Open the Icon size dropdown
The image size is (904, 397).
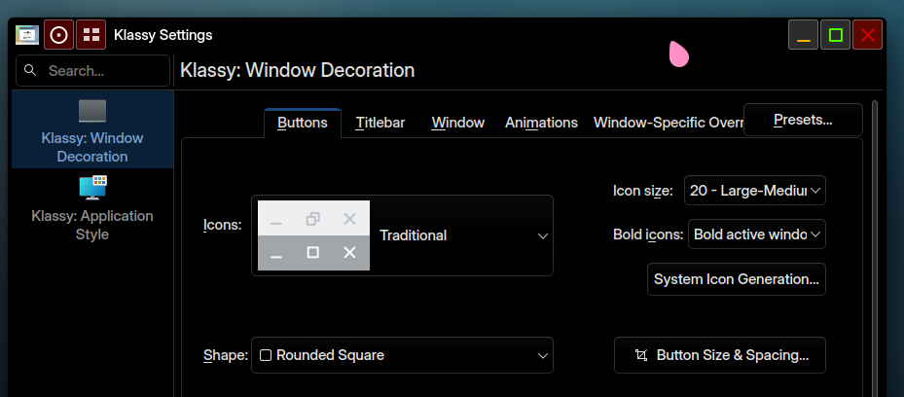click(x=754, y=191)
